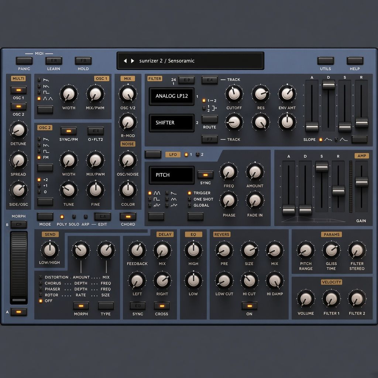The height and width of the screenshot is (378, 378).
Task: Click the HOLD button
Action: tap(83, 61)
